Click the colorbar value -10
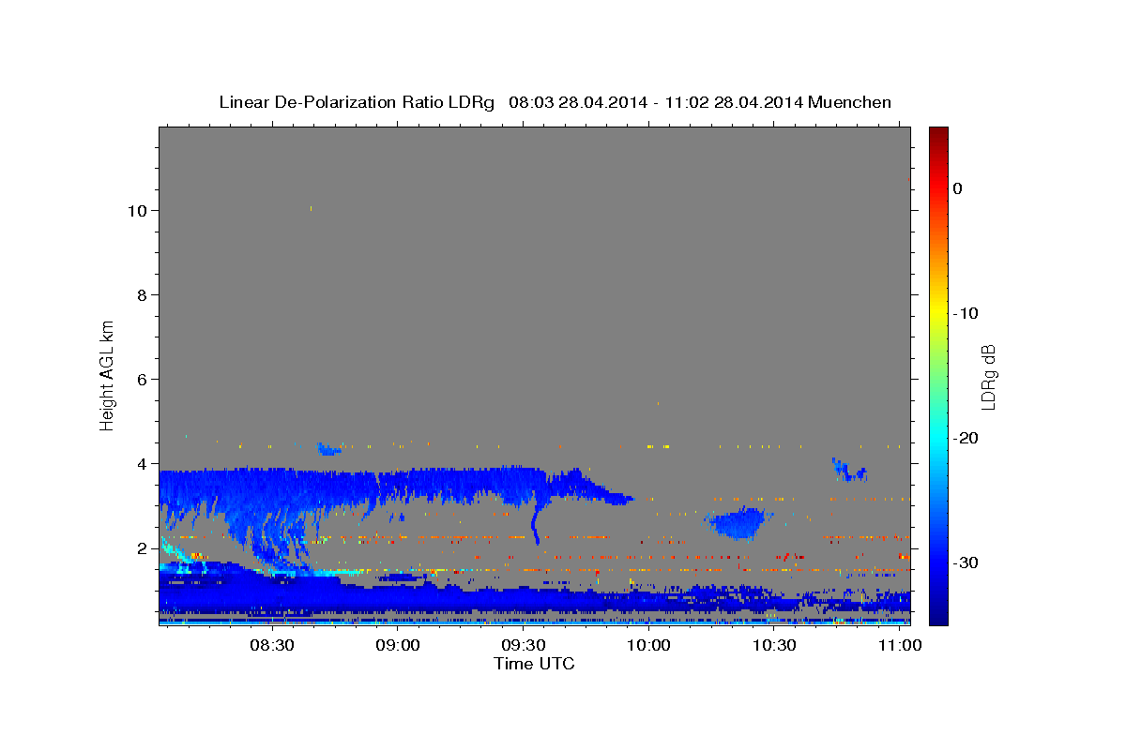This screenshot has width=1126, height=750. point(966,313)
